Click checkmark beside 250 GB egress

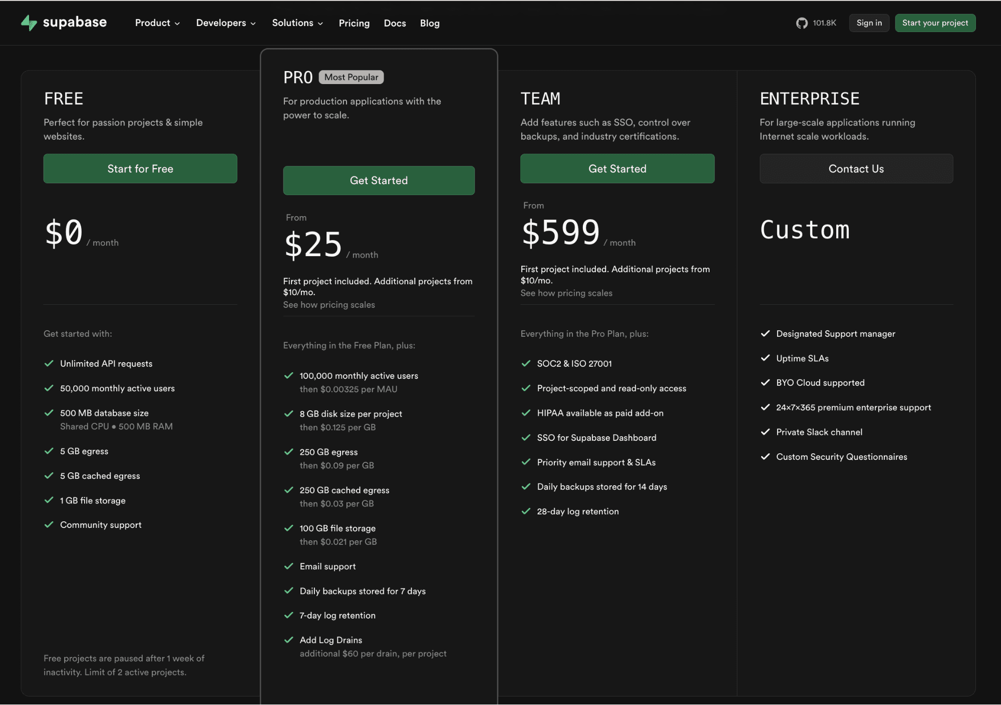[288, 452]
